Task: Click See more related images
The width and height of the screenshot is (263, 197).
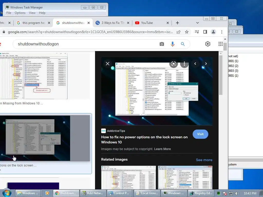Action: (x=204, y=160)
